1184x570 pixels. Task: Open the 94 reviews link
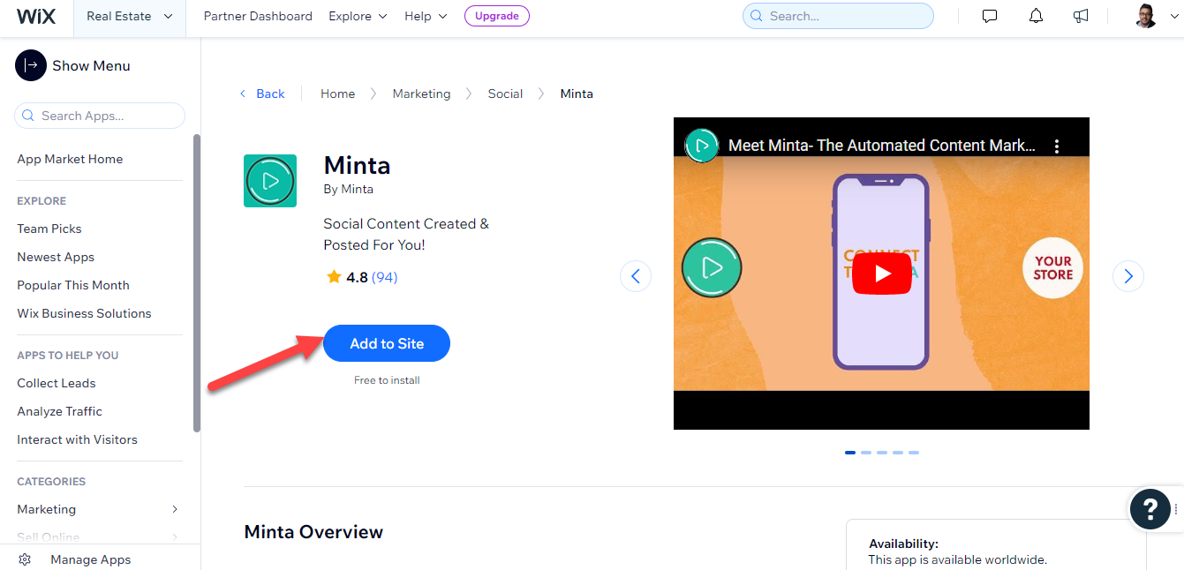tap(382, 276)
